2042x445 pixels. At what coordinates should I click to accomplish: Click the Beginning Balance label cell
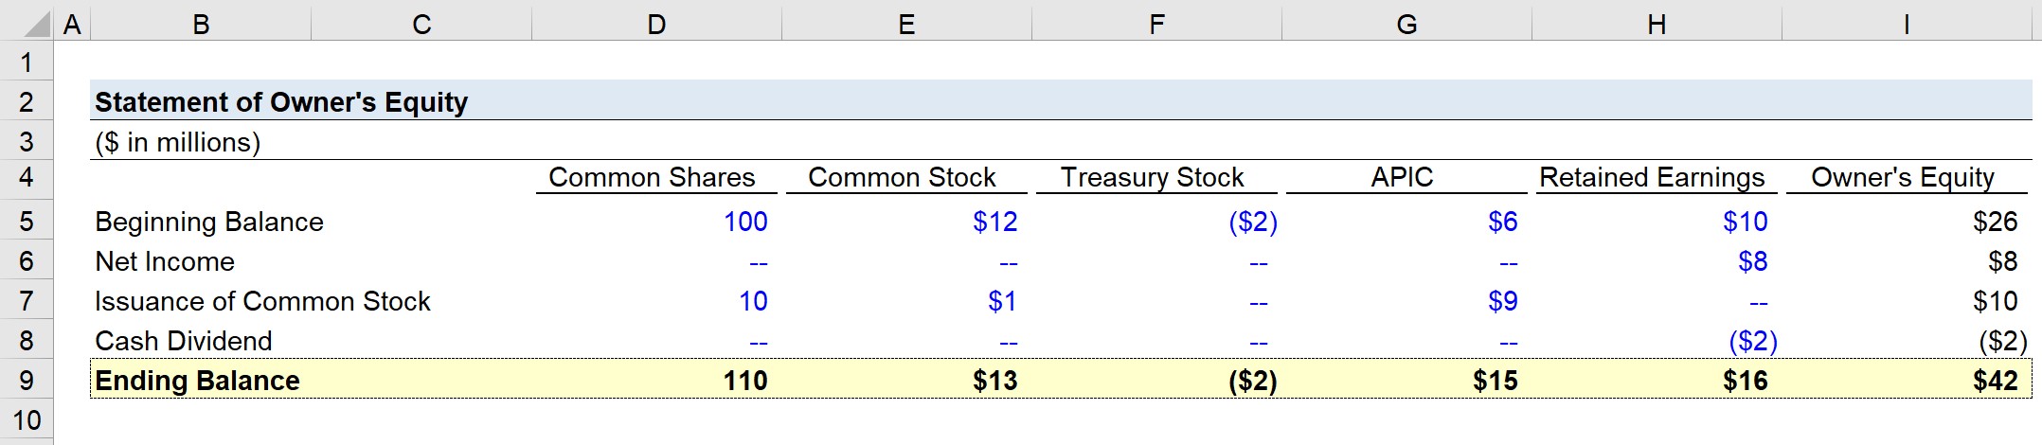(x=209, y=222)
